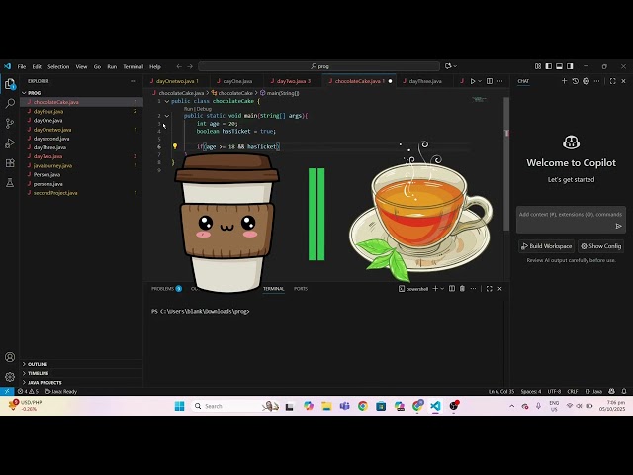Switch to the PROBLEMS panel tab
The height and width of the screenshot is (475, 633).
166,288
